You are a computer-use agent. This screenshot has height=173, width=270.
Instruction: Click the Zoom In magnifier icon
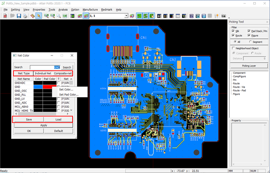click(46, 16)
